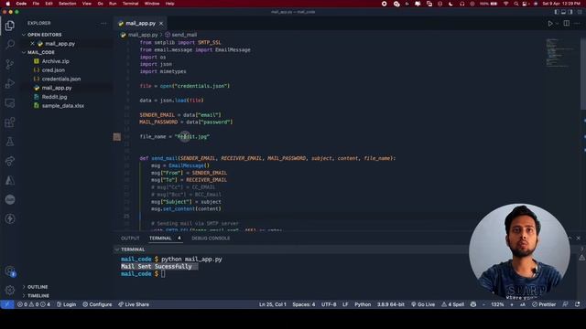This screenshot has height=329, width=586.
Task: Open the Manage gear in activity bar
Action: coord(10,290)
